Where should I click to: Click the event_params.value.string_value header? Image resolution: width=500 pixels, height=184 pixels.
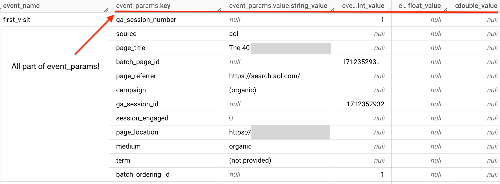[278, 6]
